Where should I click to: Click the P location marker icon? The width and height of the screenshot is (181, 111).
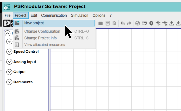151,23
